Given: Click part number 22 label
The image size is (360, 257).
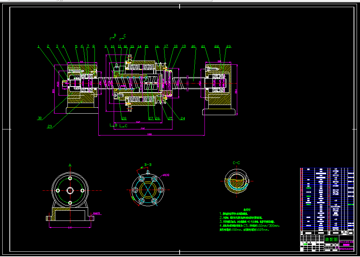Looking at the screenshot, I should [217, 46].
